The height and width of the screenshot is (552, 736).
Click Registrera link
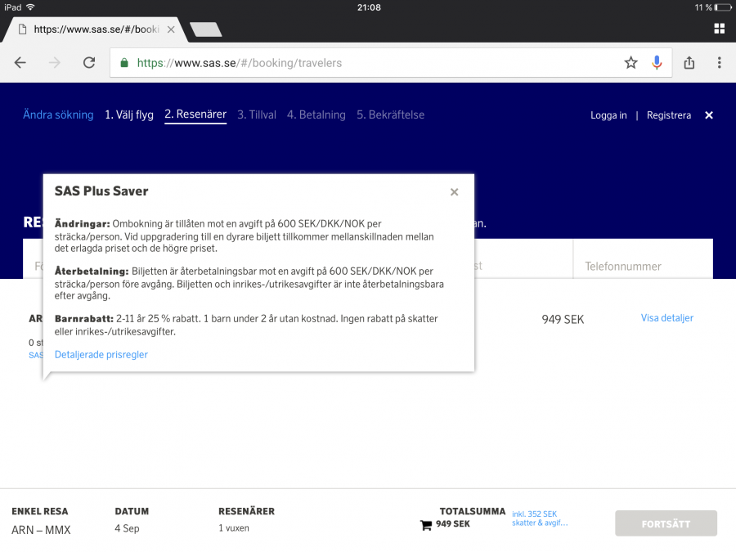tap(668, 115)
